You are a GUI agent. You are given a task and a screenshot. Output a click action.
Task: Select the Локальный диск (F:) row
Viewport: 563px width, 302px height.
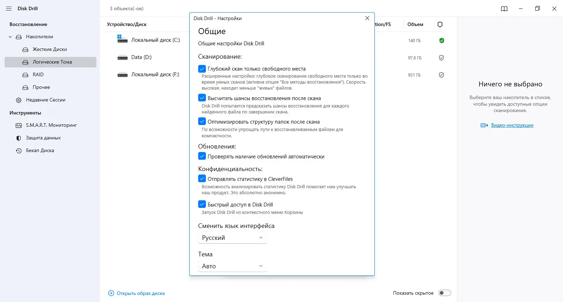155,74
